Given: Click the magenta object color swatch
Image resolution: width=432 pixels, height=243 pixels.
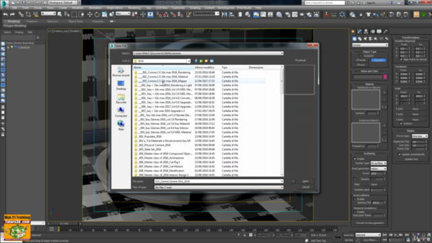Looking at the screenshot, I should point(385,77).
